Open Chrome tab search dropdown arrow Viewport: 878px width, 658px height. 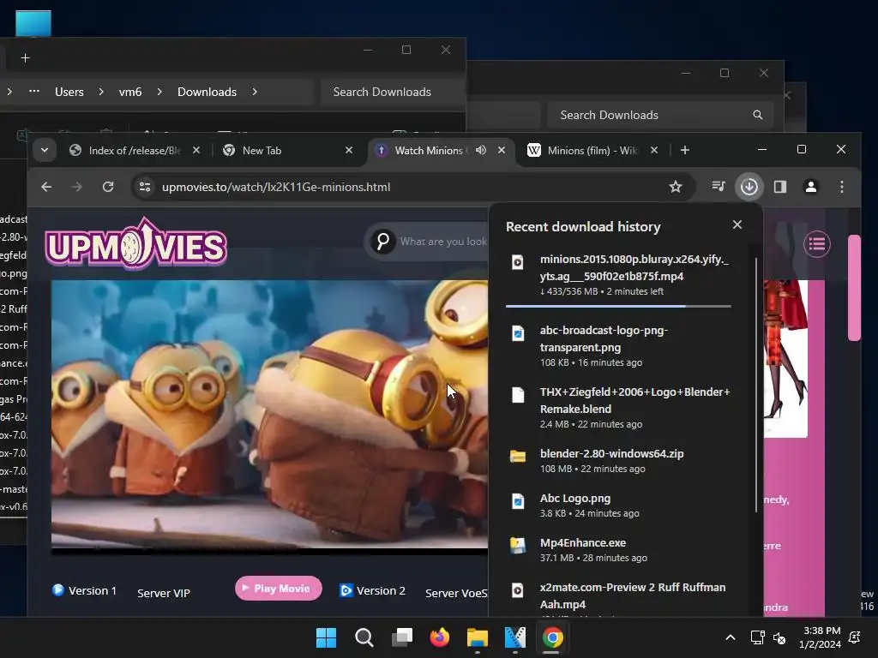pyautogui.click(x=45, y=150)
